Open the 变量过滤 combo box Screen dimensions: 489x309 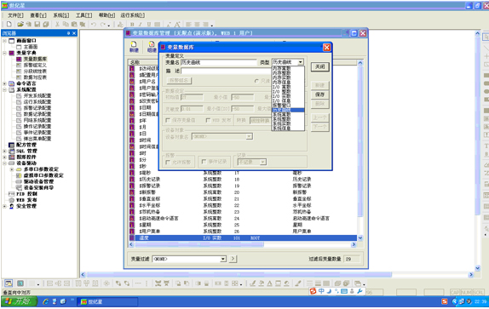point(189,259)
